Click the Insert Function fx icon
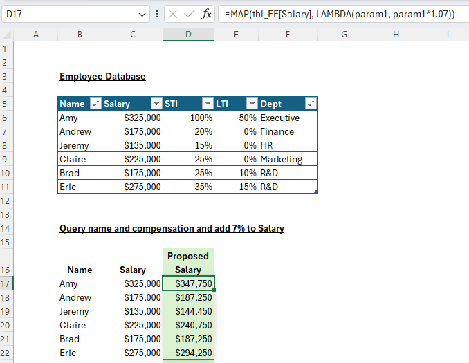The width and height of the screenshot is (469, 363). 206,14
